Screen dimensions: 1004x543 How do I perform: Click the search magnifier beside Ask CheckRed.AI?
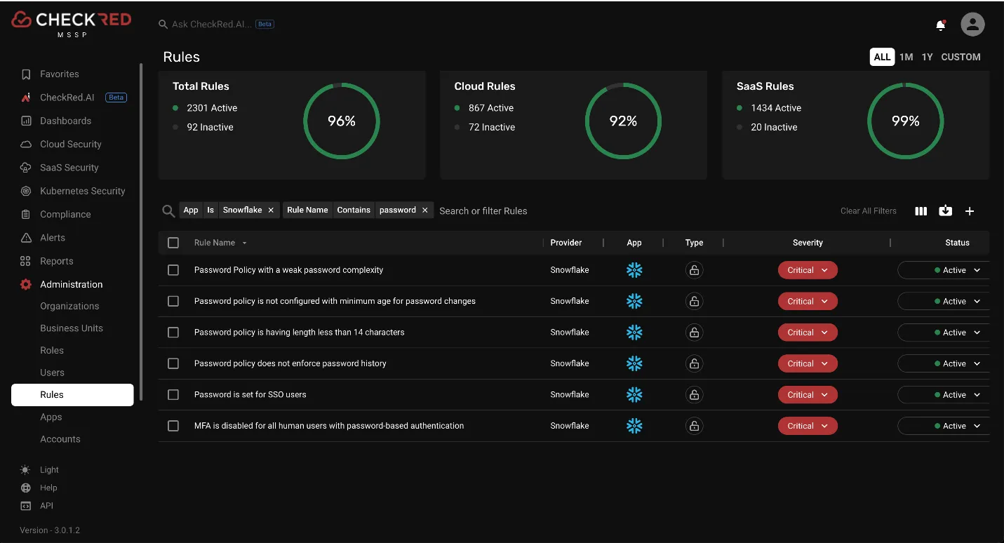pyautogui.click(x=163, y=24)
